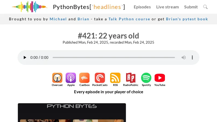Subscribe via the RSS feed icon
The width and height of the screenshot is (217, 122).
(115, 78)
